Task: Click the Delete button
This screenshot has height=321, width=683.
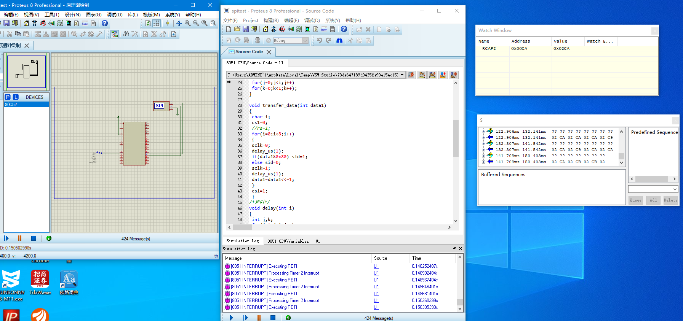Action: point(670,200)
